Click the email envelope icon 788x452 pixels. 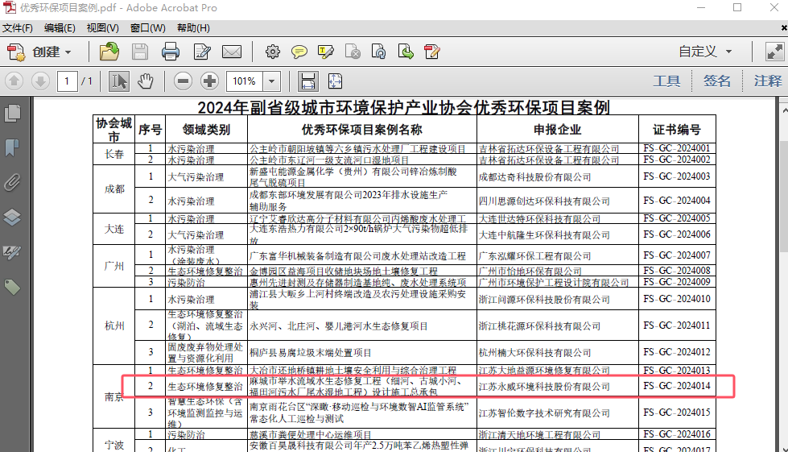coord(232,52)
